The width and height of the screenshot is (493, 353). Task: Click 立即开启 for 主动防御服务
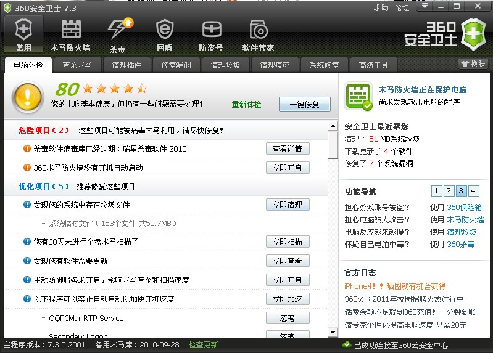tap(288, 280)
